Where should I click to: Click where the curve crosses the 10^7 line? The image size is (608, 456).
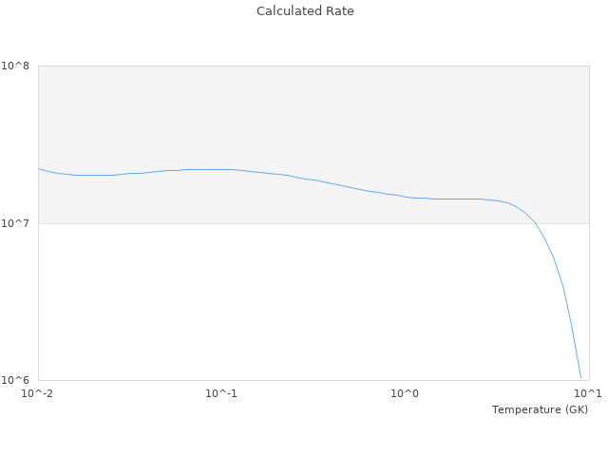pyautogui.click(x=536, y=223)
